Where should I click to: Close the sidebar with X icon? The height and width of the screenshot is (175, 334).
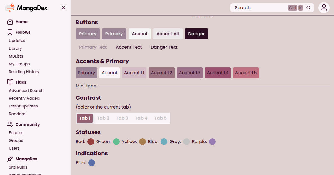tap(63, 8)
